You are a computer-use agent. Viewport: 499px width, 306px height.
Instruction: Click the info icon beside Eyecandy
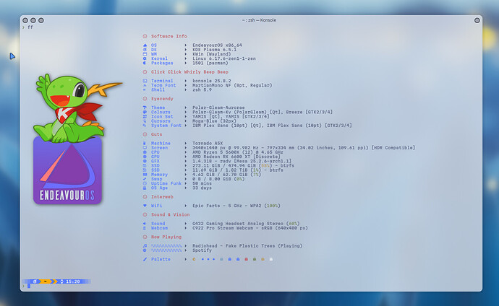[145, 99]
